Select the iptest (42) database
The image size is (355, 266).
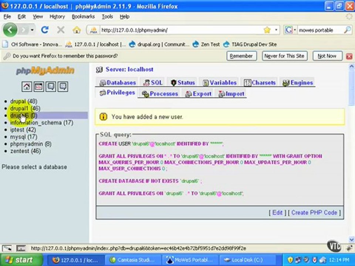point(23,130)
